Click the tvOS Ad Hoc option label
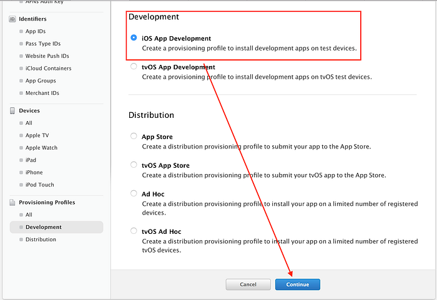437x300 pixels. click(x=161, y=231)
